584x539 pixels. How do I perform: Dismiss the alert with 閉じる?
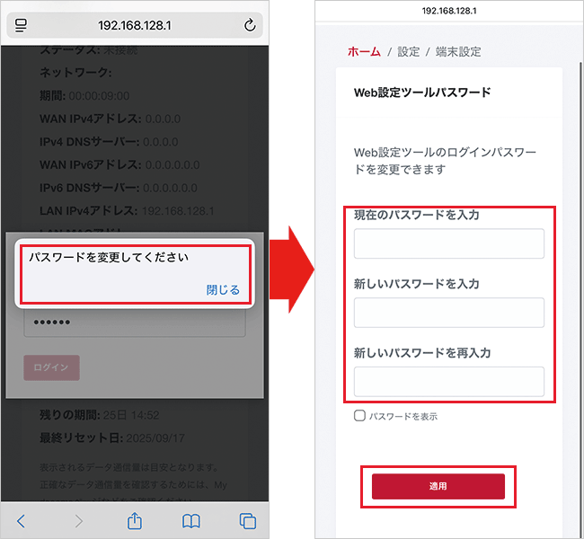tap(223, 290)
